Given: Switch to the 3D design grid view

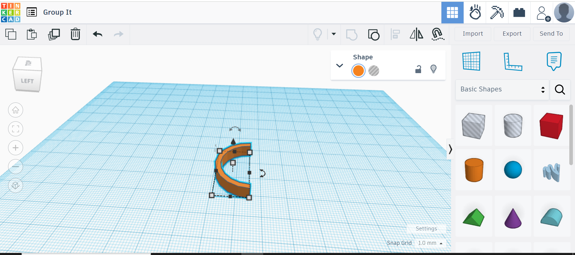Looking at the screenshot, I should [452, 13].
